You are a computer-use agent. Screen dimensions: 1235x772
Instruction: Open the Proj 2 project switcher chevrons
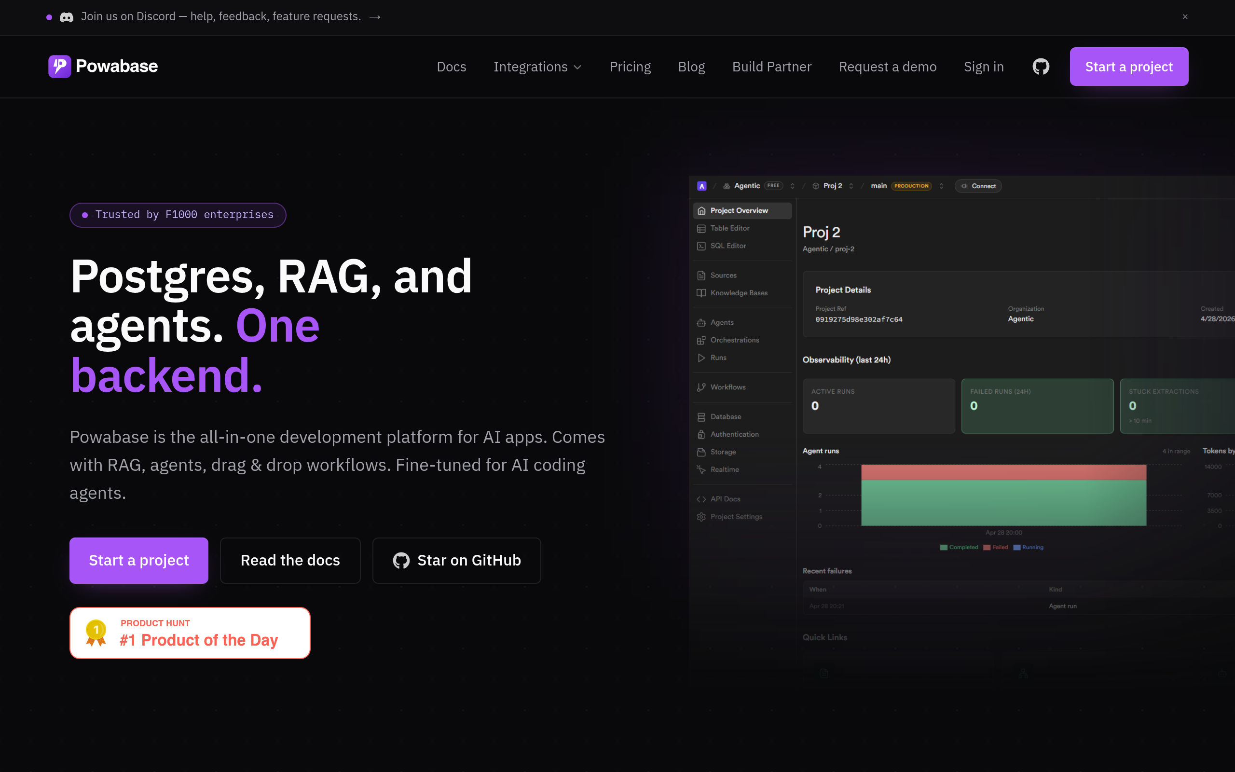[x=851, y=186]
